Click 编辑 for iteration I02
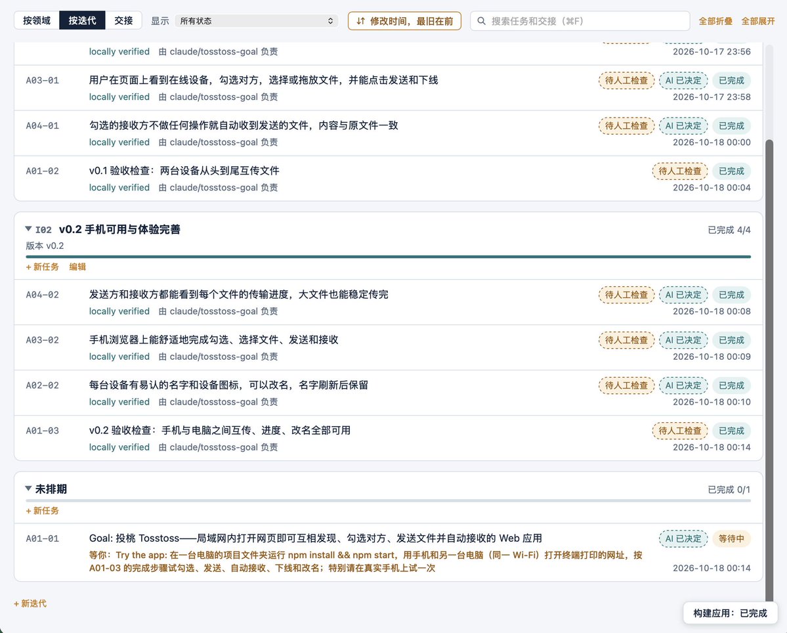Screen dimensions: 787x633 point(77,267)
